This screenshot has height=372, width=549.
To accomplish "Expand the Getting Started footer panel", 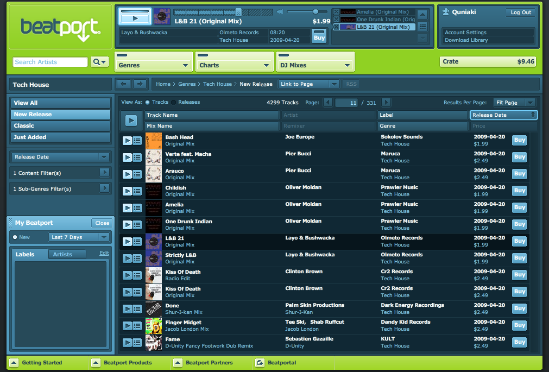I will click(x=14, y=363).
